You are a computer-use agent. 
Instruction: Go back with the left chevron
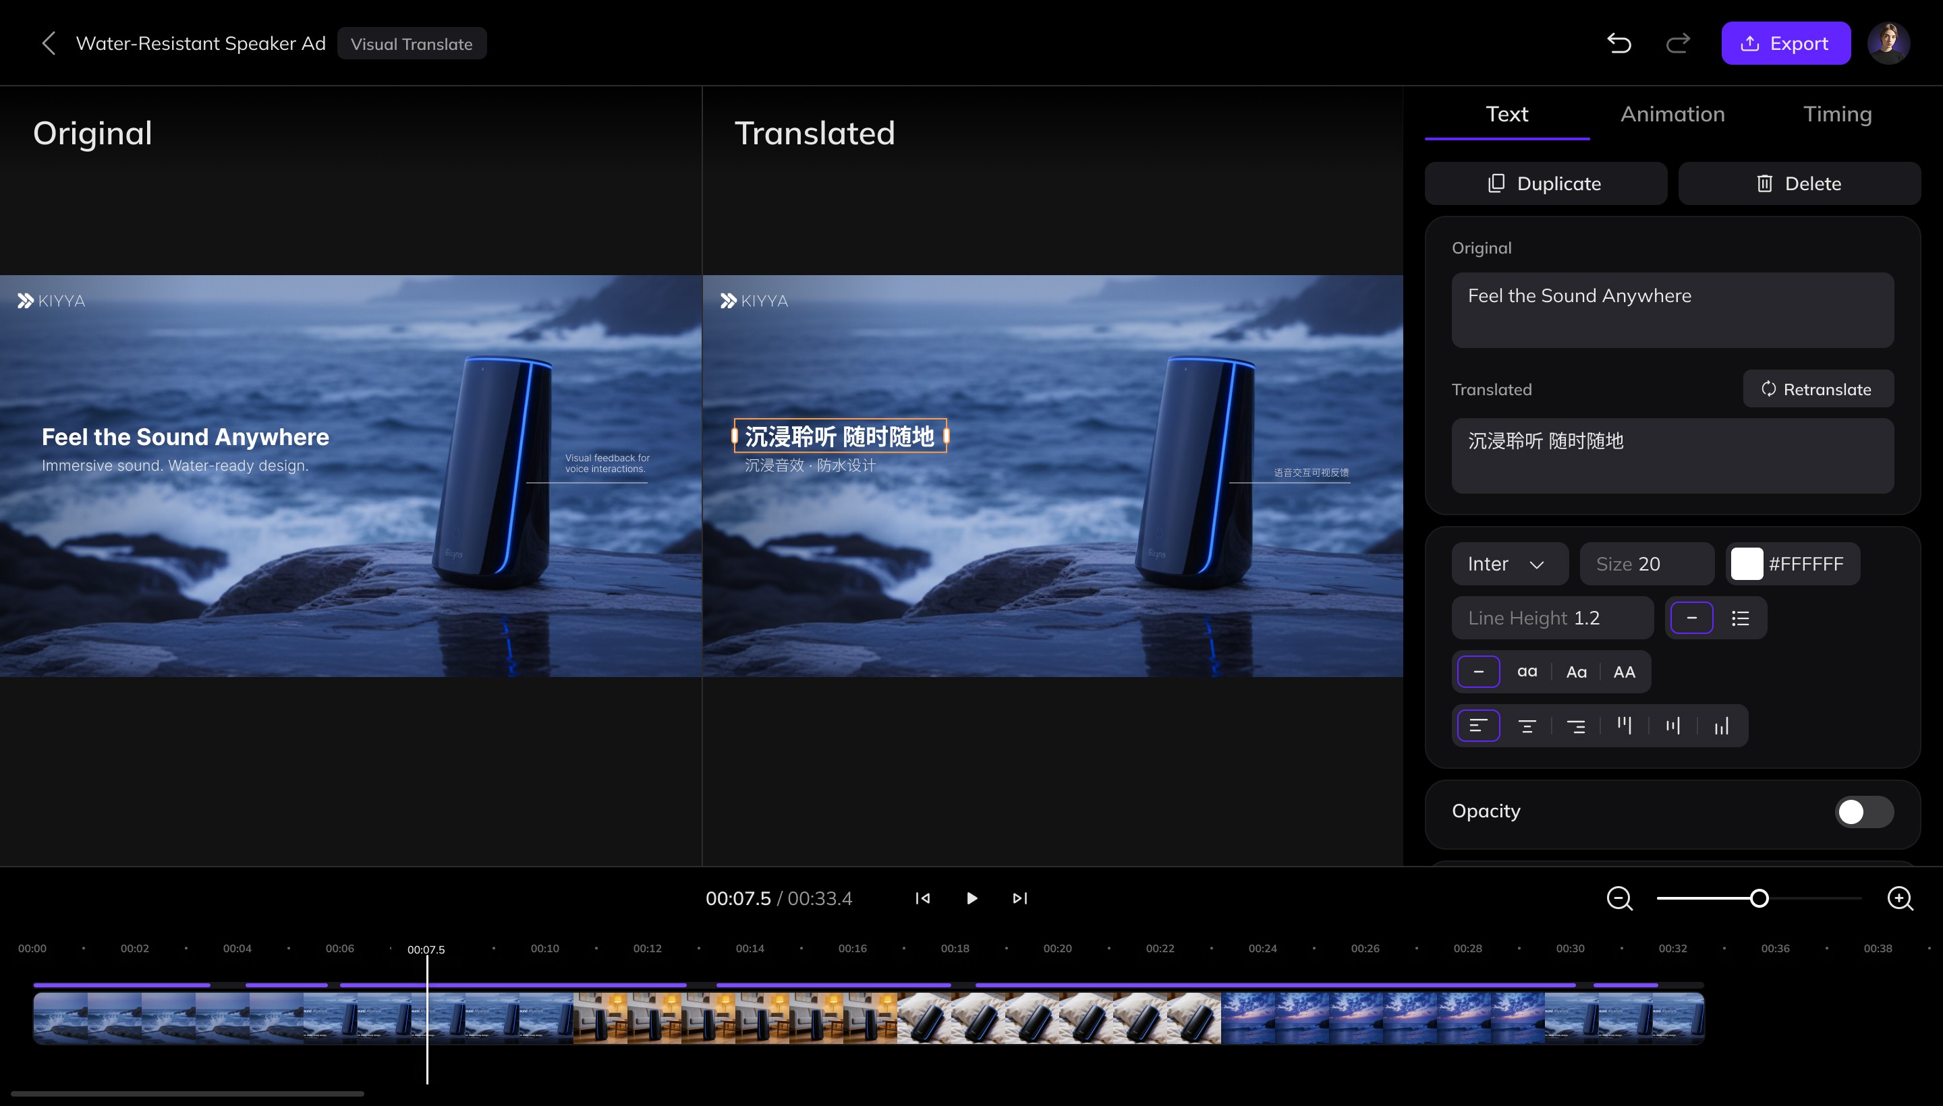coord(49,43)
